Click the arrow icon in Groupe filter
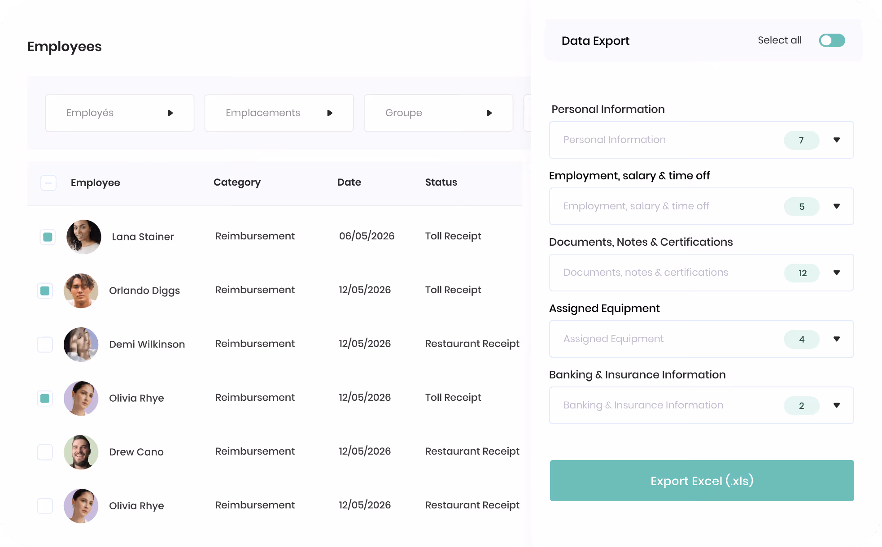Screen dimensions: 882x547 (x=489, y=113)
